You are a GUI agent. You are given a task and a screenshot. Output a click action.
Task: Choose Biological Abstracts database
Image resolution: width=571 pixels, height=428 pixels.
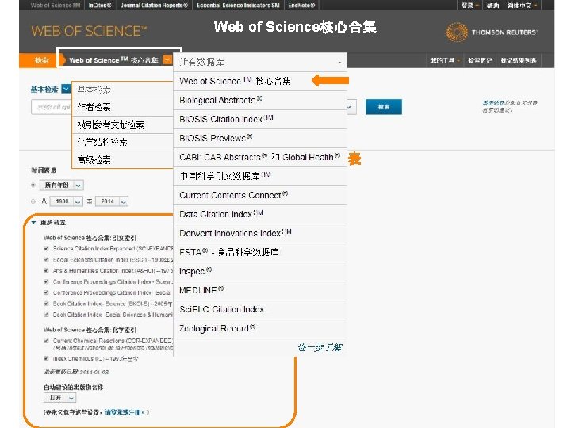tap(260, 100)
